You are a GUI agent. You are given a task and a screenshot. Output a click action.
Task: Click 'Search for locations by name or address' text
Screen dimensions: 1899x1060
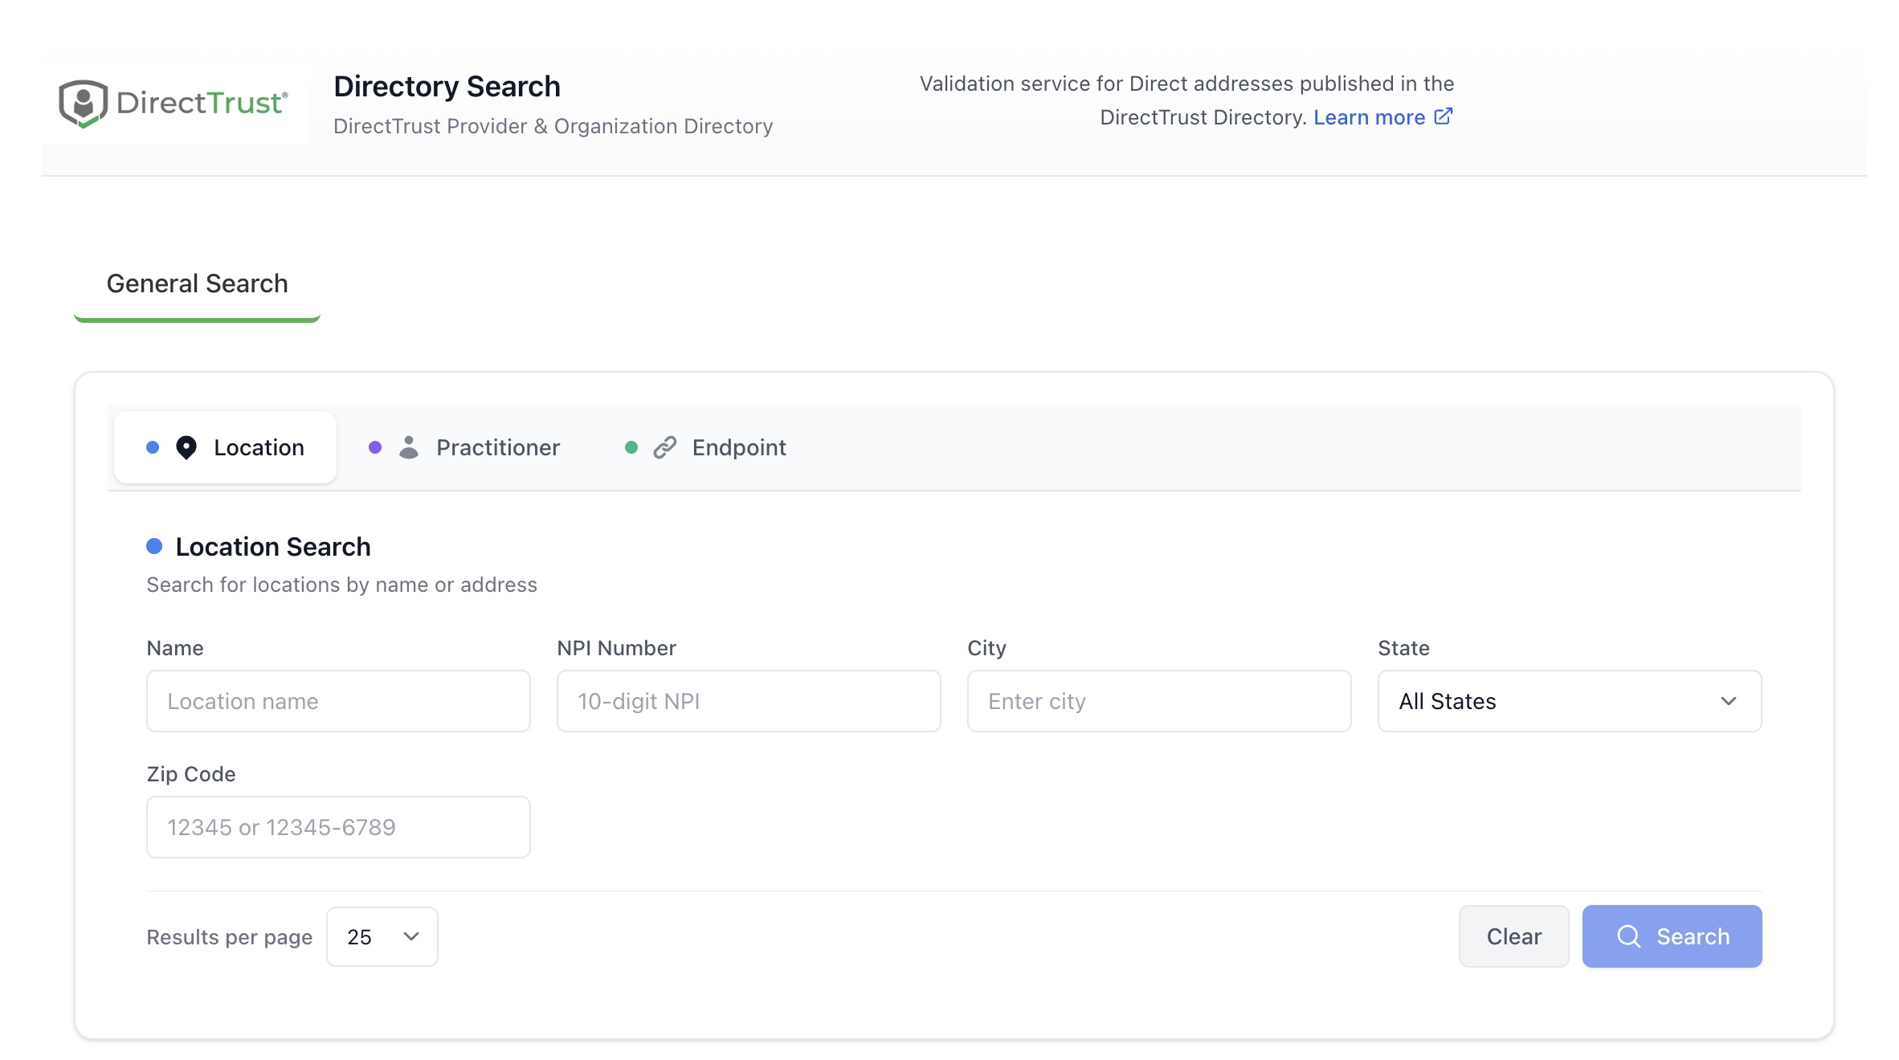point(341,585)
